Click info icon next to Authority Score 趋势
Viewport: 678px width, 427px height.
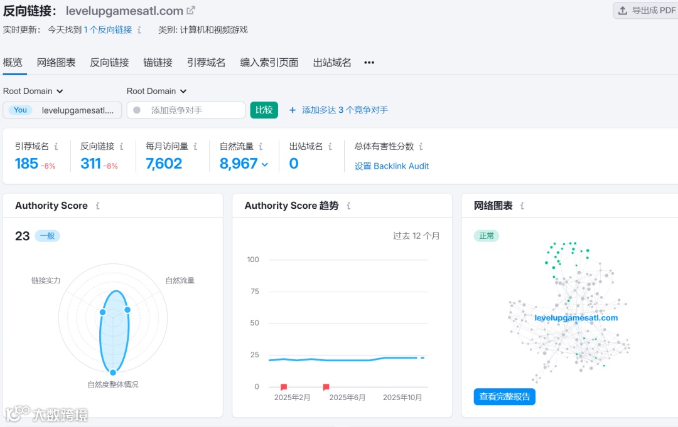click(348, 206)
